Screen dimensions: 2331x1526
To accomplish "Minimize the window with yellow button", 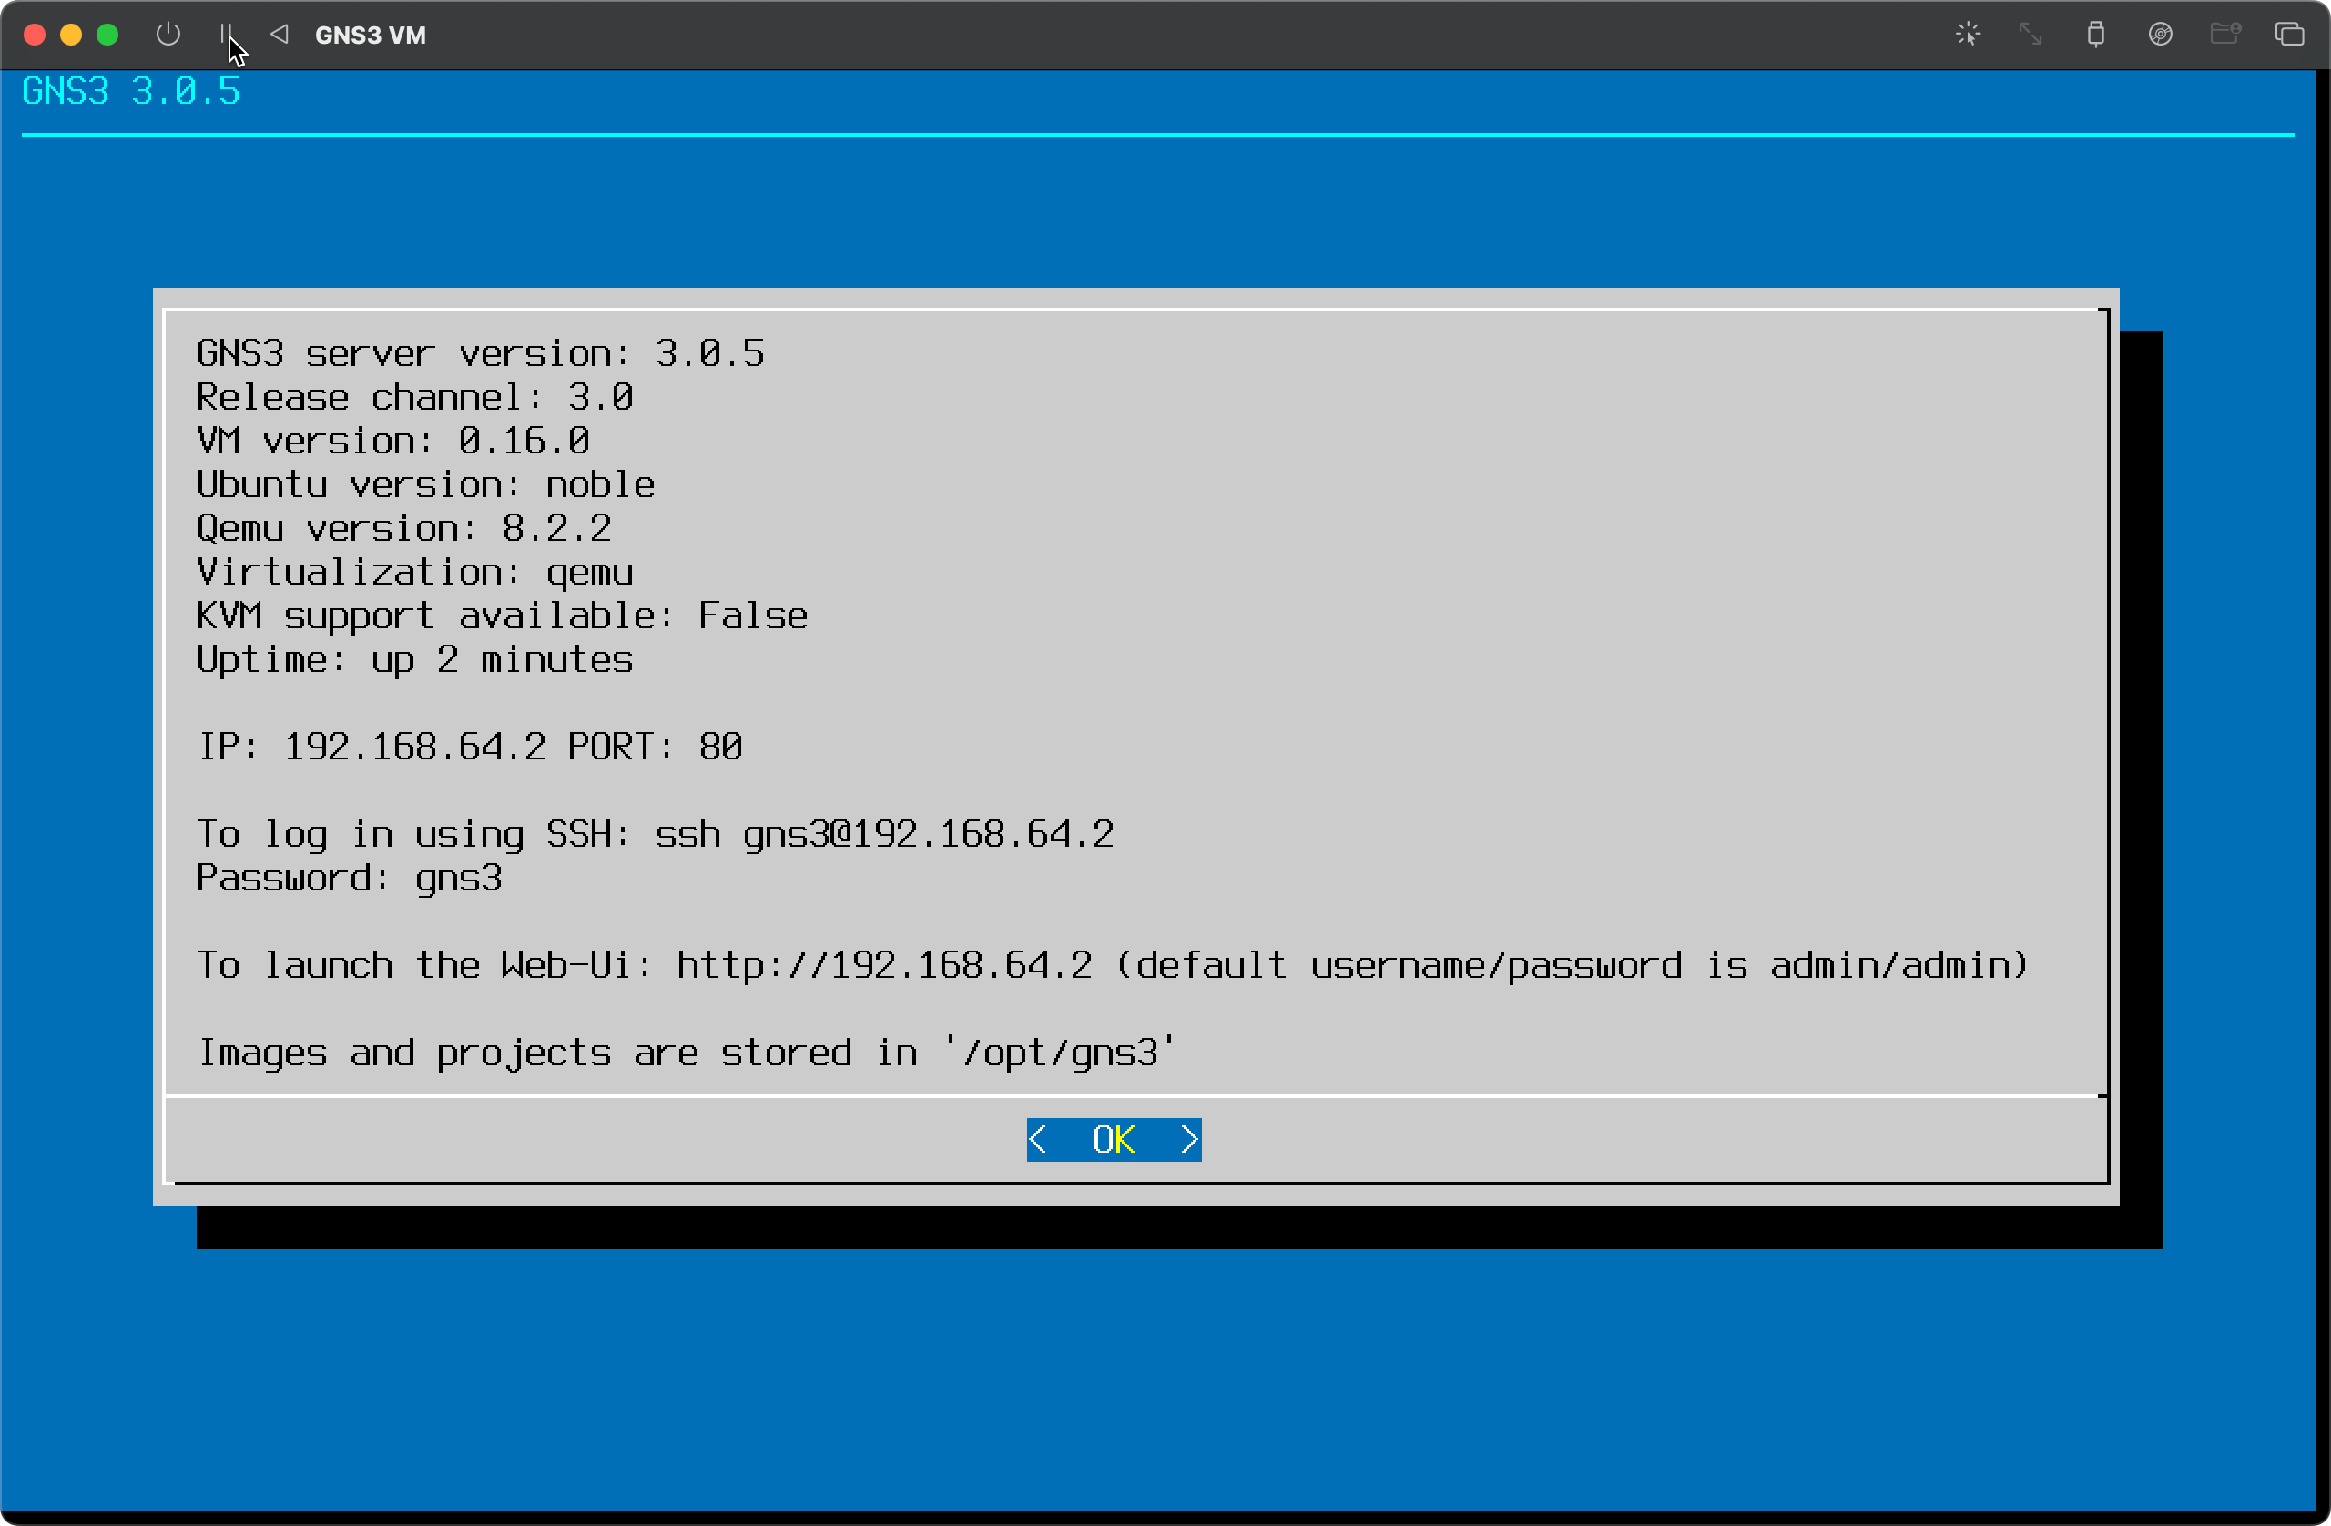I will pos(70,36).
